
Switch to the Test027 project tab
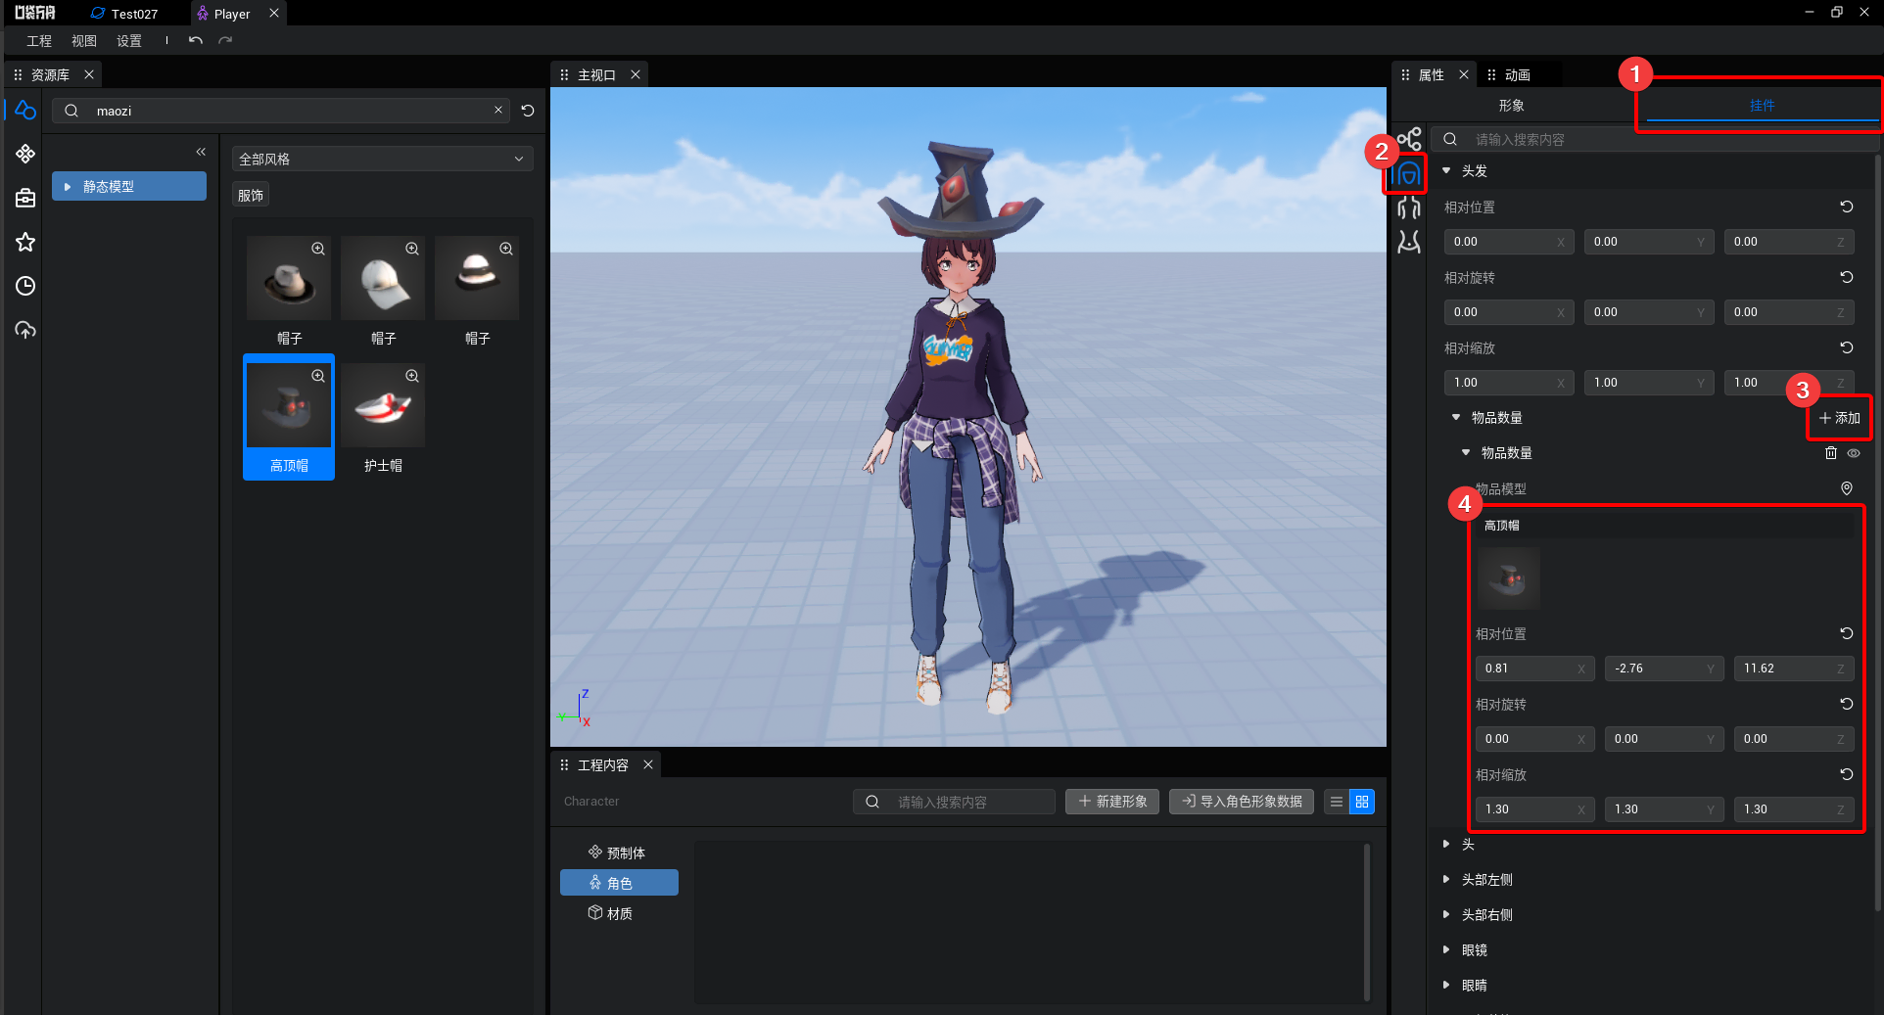tap(124, 14)
